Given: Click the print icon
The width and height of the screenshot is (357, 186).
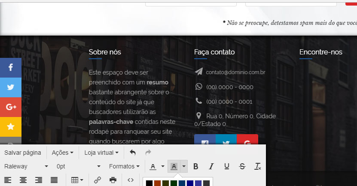Looking at the screenshot, I should (113, 180).
